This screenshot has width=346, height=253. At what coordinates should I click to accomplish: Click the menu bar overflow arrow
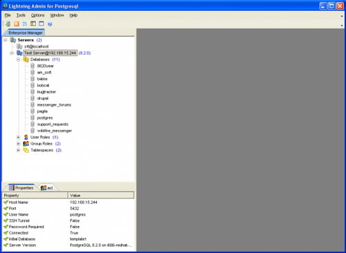pyautogui.click(x=342, y=16)
